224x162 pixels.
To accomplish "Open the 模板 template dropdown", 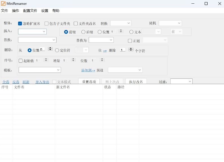I will point(40,70).
